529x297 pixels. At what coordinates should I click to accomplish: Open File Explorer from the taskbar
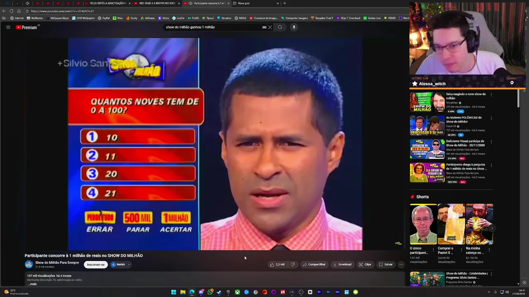click(183, 292)
